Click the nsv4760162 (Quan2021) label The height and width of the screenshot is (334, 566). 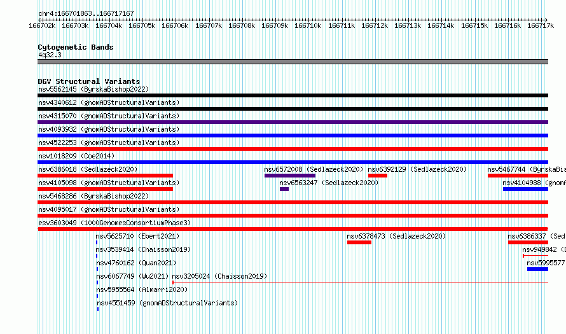(136, 263)
